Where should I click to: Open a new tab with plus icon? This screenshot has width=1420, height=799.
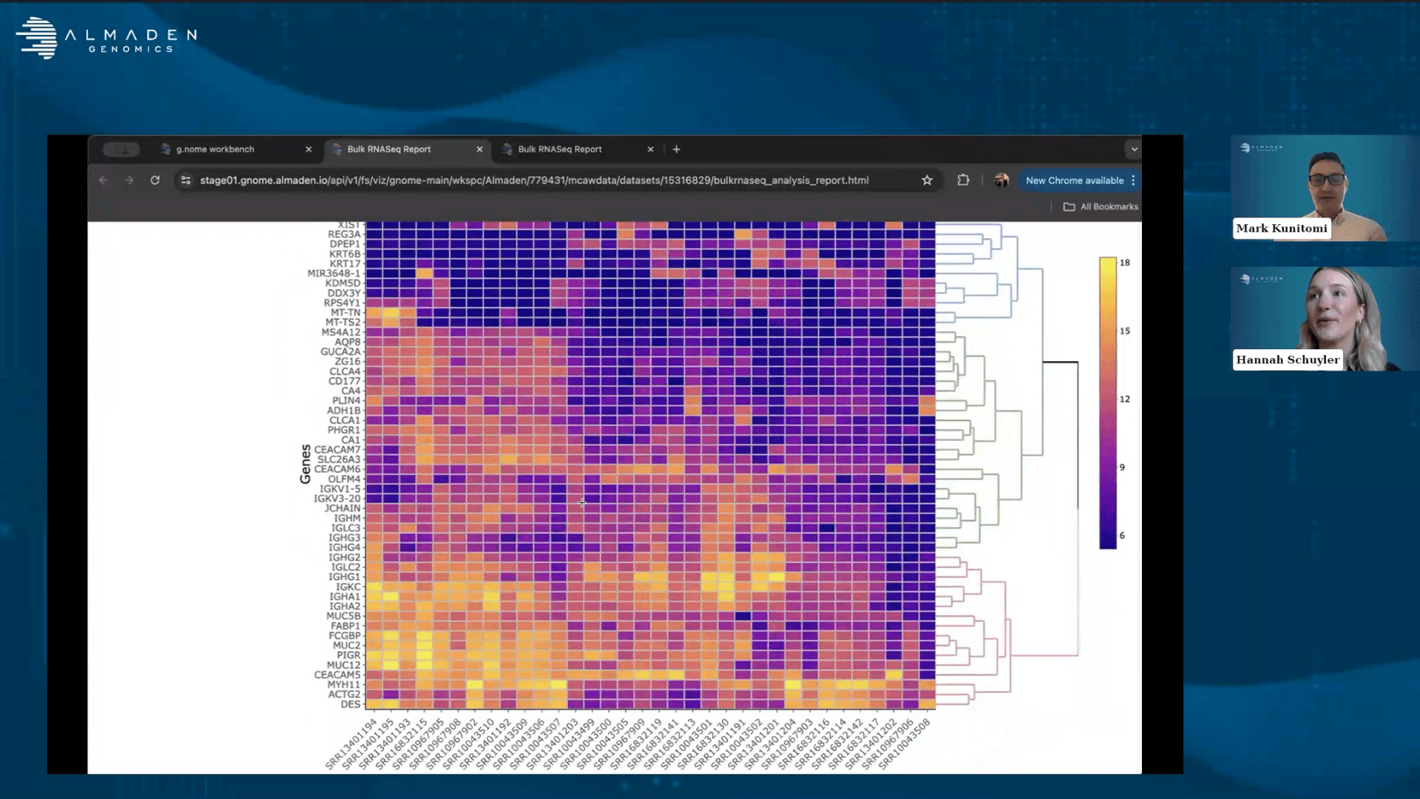pyautogui.click(x=676, y=149)
